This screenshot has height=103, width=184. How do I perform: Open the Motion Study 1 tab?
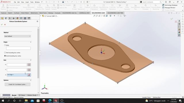click(32, 95)
